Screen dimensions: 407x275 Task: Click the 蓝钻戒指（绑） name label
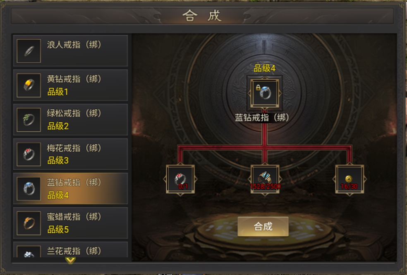[262, 118]
